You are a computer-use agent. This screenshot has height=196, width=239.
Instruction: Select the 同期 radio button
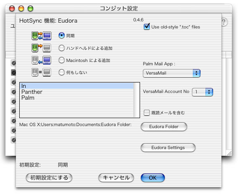click(61, 36)
